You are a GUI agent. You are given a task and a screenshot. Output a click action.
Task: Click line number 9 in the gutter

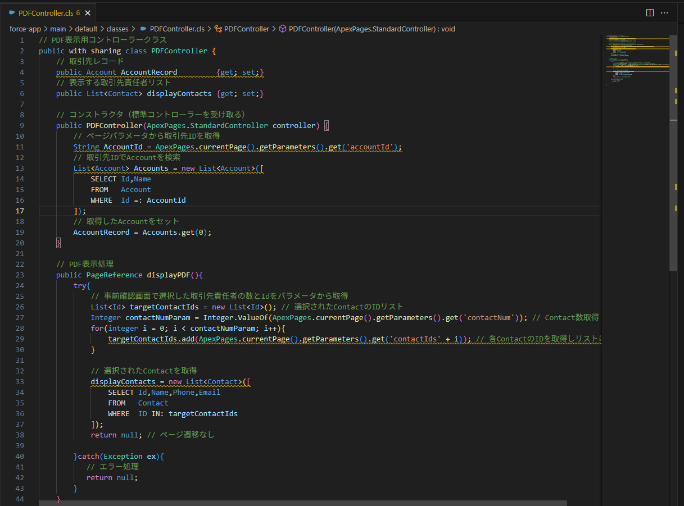coord(21,126)
